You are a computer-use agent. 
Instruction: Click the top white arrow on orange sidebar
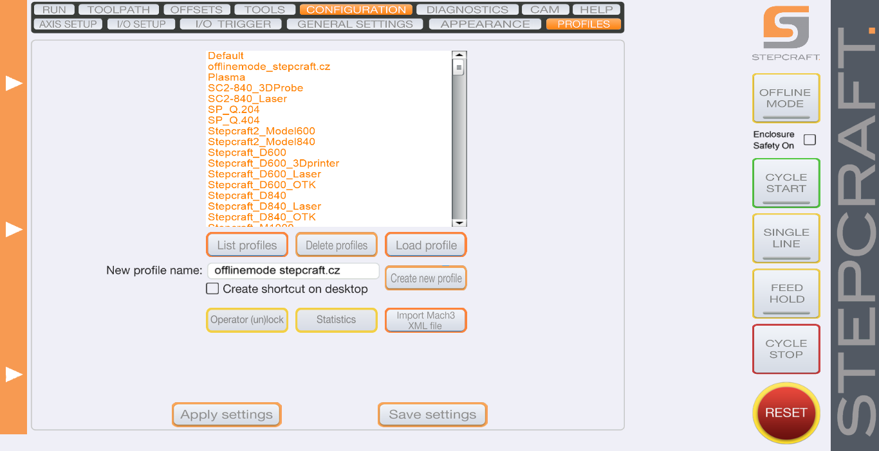coord(14,84)
